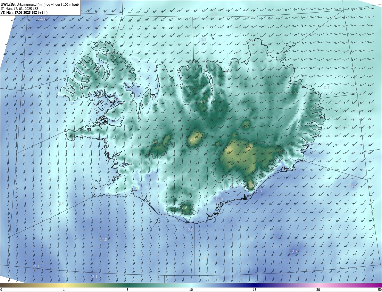Click the '15' tick label on the colour scale

click(x=255, y=290)
